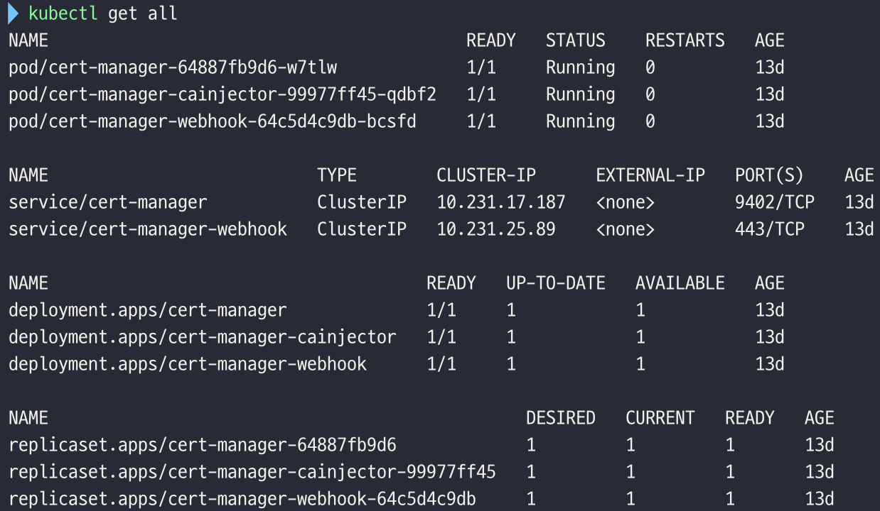Image resolution: width=880 pixels, height=511 pixels.
Task: Click the RESTARTS column header
Action: point(685,40)
